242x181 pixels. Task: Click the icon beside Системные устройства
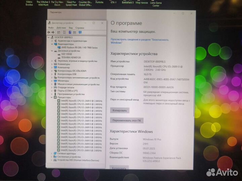(x=55, y=157)
